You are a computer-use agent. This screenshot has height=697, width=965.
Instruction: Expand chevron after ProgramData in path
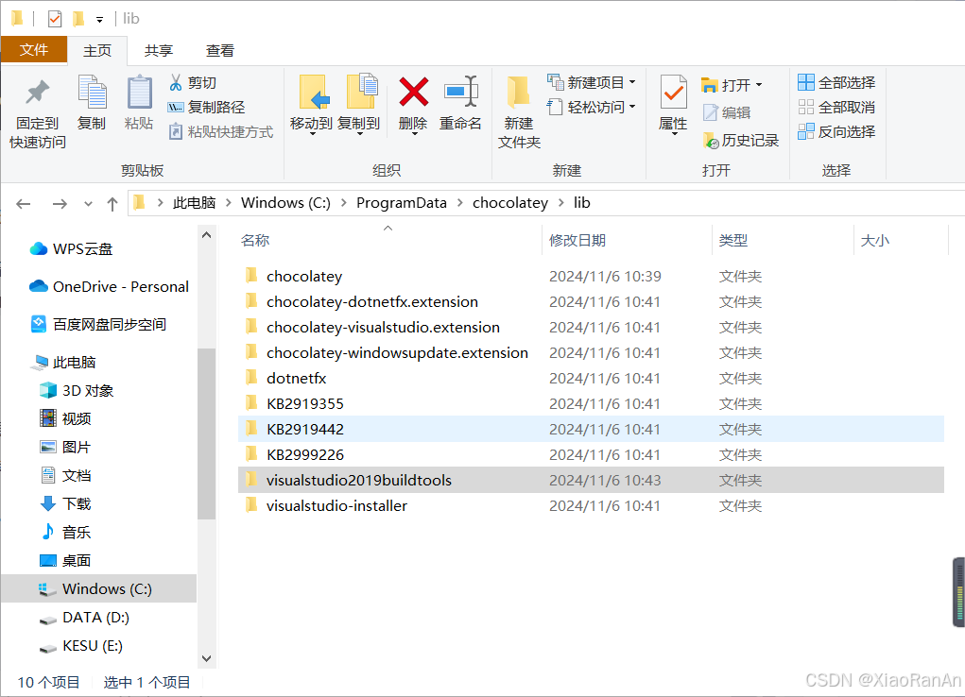459,203
